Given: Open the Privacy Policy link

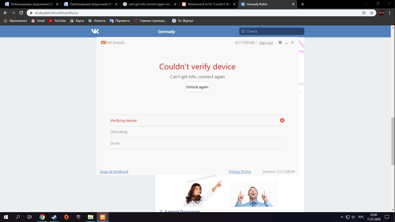Looking at the screenshot, I should click(240, 172).
